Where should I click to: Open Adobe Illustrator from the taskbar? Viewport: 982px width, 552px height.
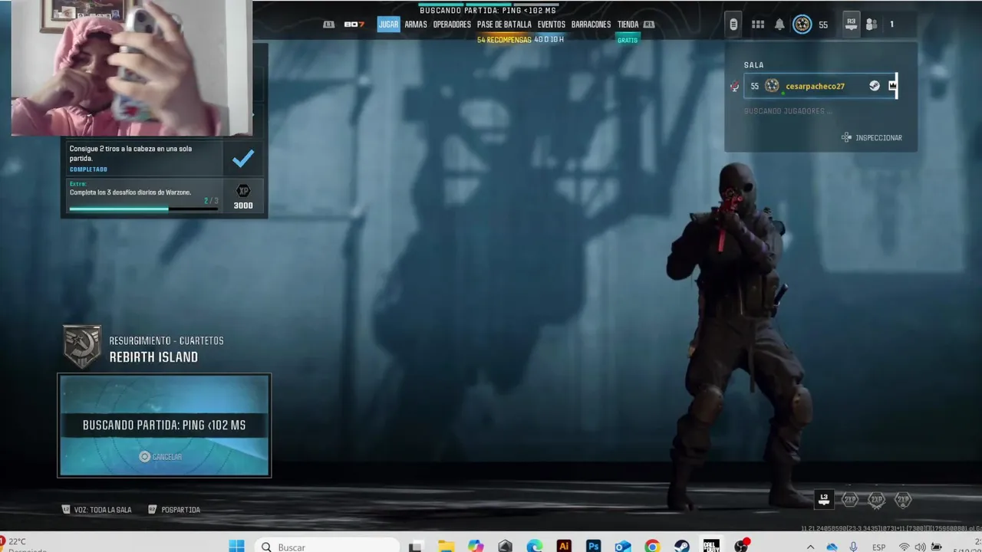[x=564, y=546]
